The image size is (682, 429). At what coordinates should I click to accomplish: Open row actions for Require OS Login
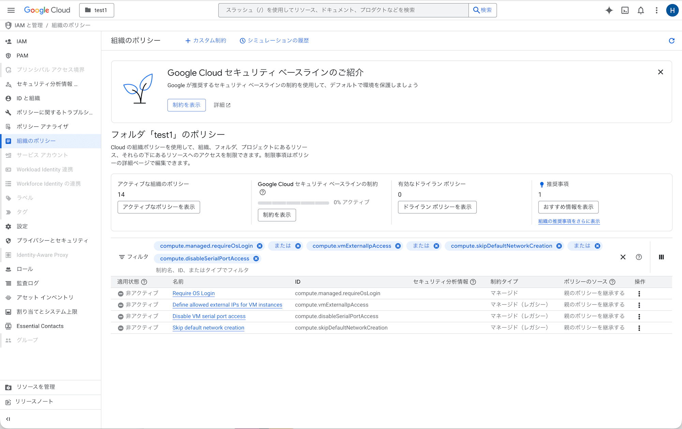coord(639,293)
